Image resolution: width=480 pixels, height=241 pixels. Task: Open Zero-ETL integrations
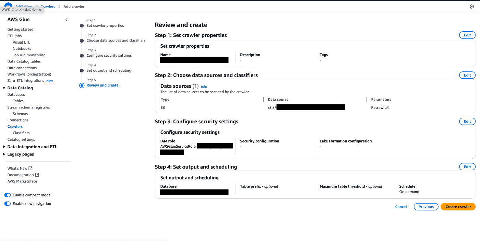(26, 81)
